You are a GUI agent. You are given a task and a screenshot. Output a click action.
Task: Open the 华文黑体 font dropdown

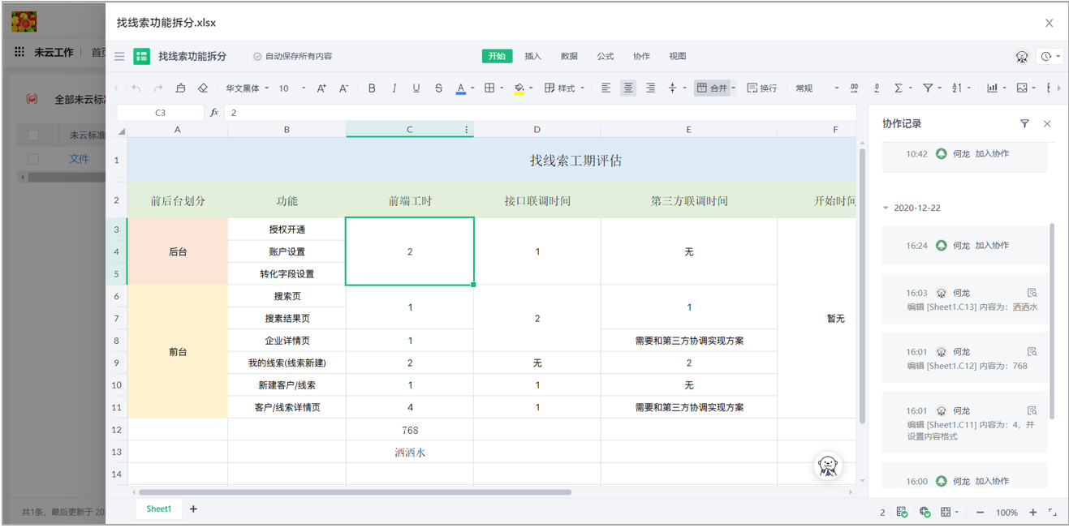247,88
